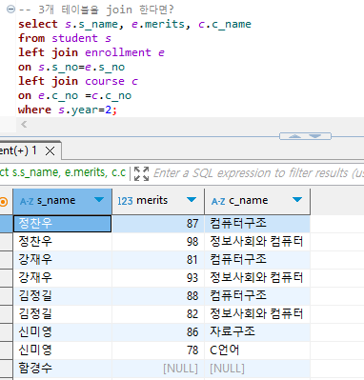Select merits value 93

(158, 278)
